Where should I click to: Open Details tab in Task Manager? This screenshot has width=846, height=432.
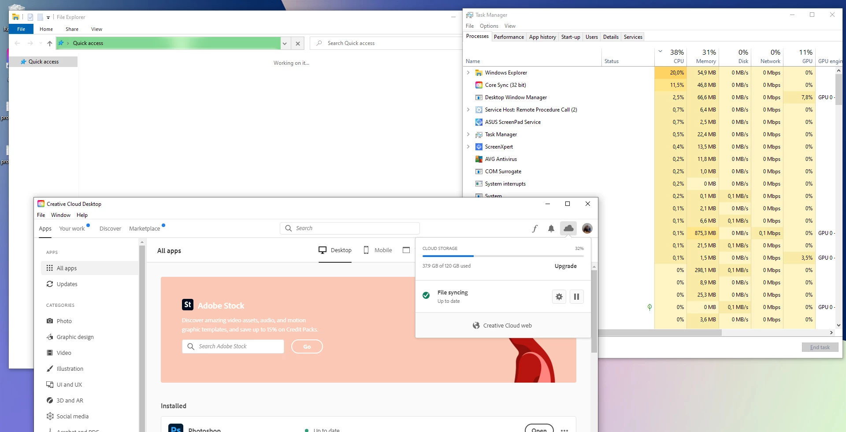611,37
